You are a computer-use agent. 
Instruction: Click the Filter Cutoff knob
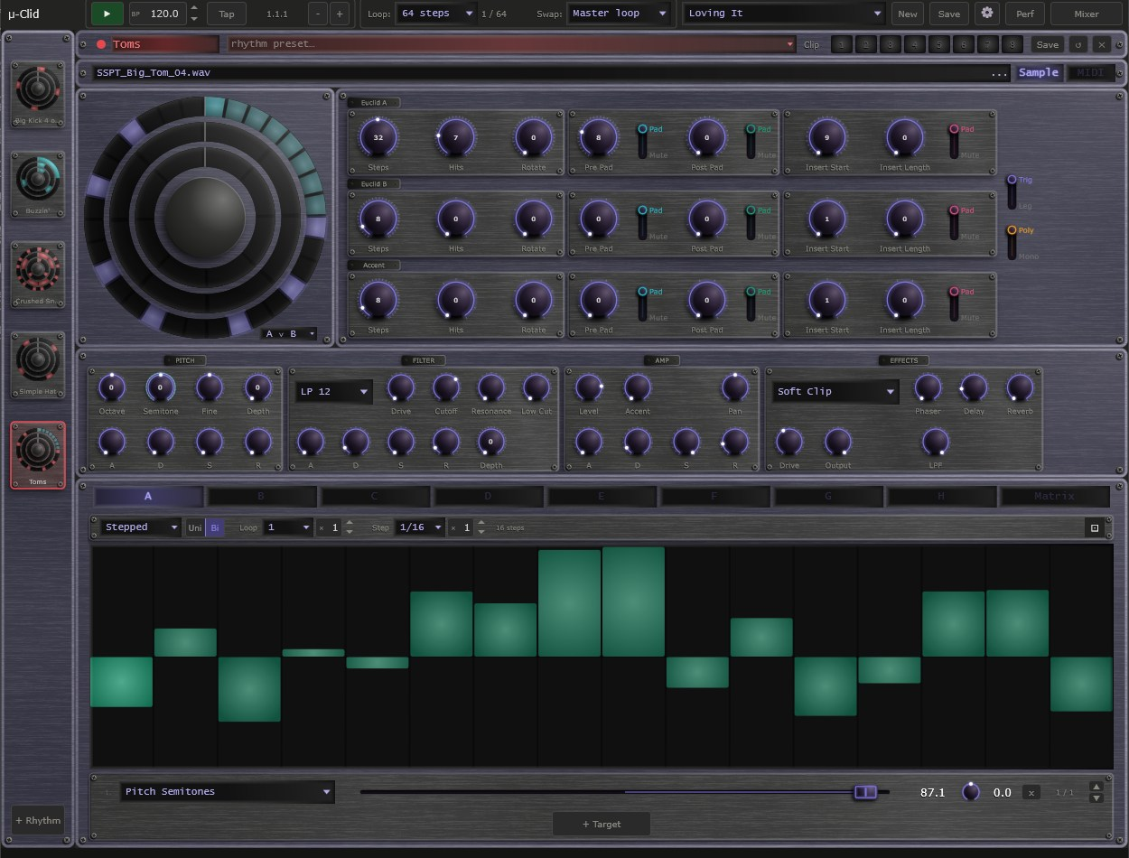click(x=446, y=388)
